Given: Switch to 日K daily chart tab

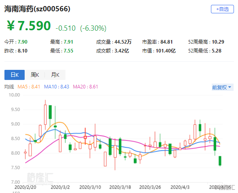Looking at the screenshot, I should coord(15,75).
